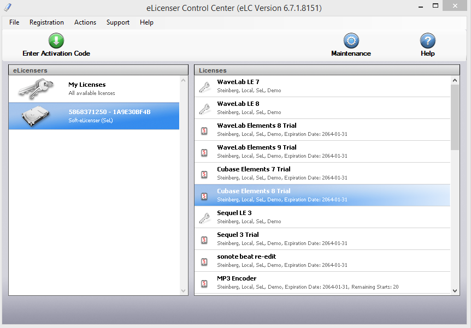Click the Maintenance button label

351,53
